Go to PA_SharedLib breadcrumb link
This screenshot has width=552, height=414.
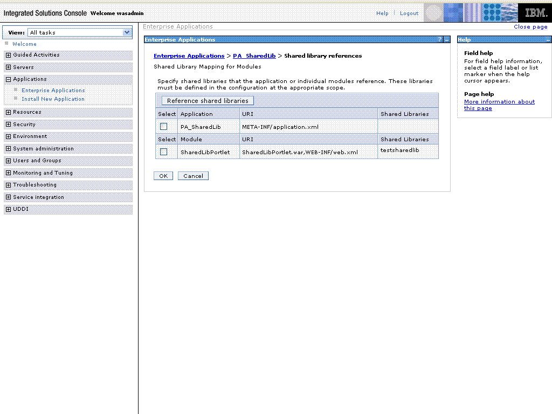coord(254,56)
